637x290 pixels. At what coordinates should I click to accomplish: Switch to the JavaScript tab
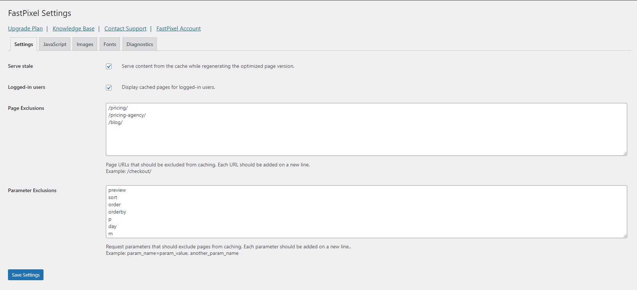click(x=55, y=44)
